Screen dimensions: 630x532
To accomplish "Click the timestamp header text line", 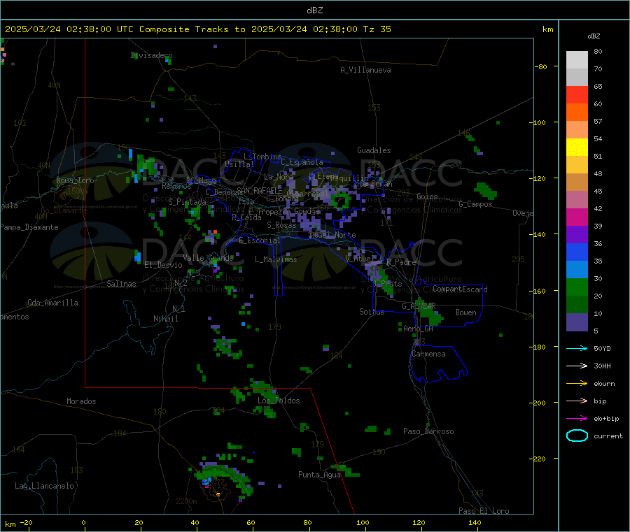I will 198,29.
